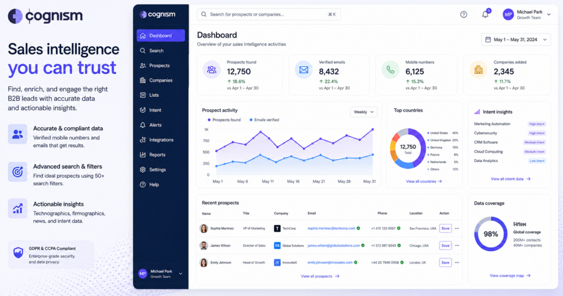Open Companies in the sidebar
Image resolution: width=563 pixels, height=296 pixels.
tap(161, 80)
